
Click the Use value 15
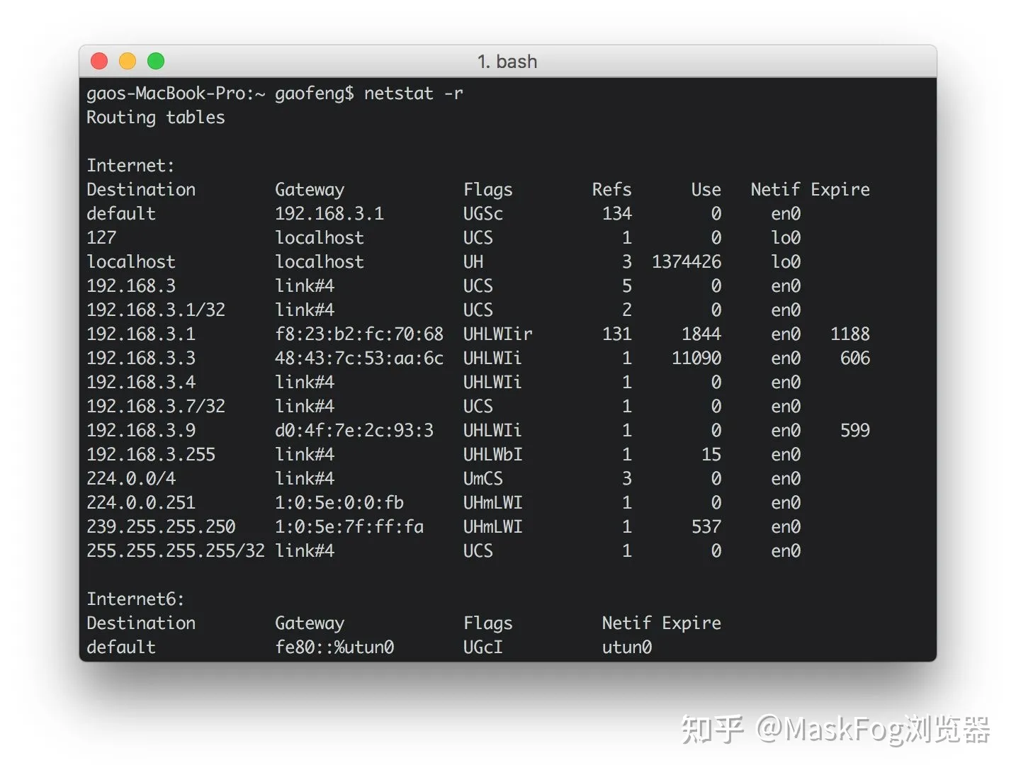711,455
